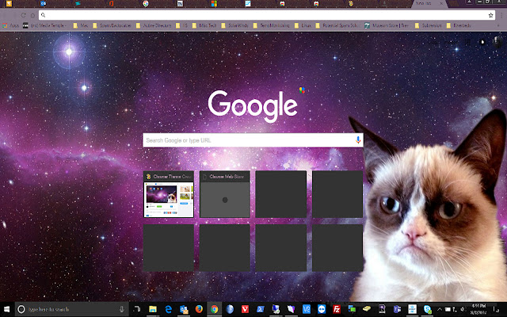Viewport: 507px width, 317px height.
Task: Expand the Potential Spam Sol... bookmark folder
Action: [x=337, y=25]
